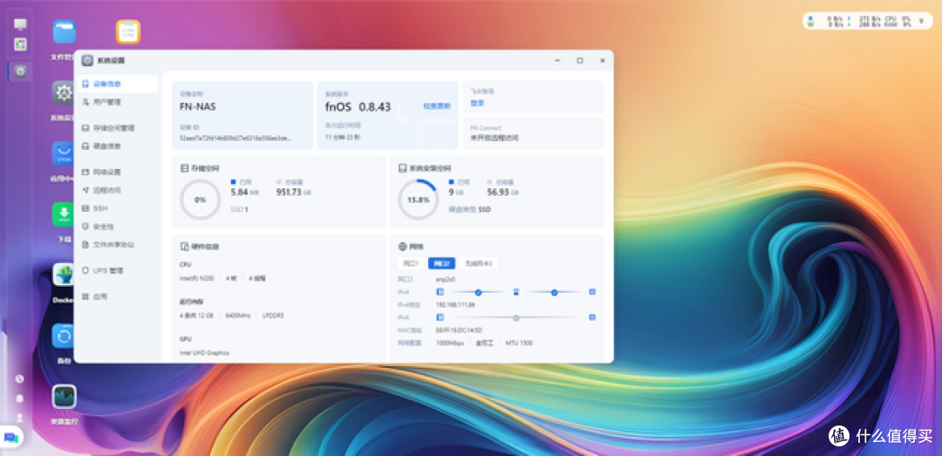Select 设备信息 in settings sidebar
This screenshot has height=456, width=942.
point(118,84)
